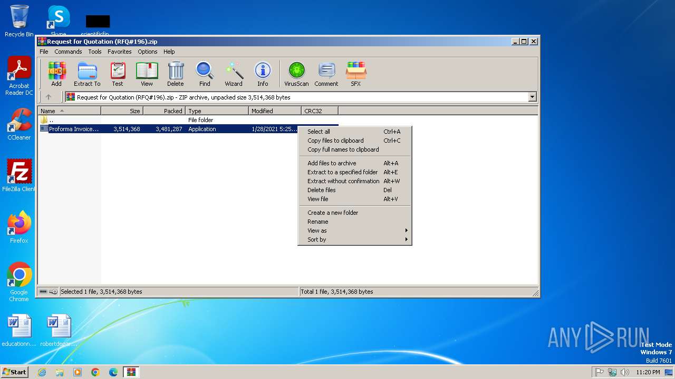
Task: Start VirusScan on archive
Action: pyautogui.click(x=296, y=74)
